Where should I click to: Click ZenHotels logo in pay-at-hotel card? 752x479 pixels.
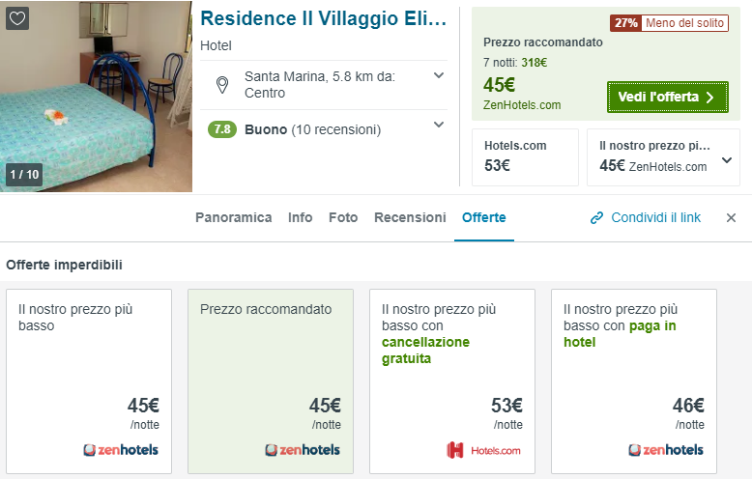tap(666, 449)
